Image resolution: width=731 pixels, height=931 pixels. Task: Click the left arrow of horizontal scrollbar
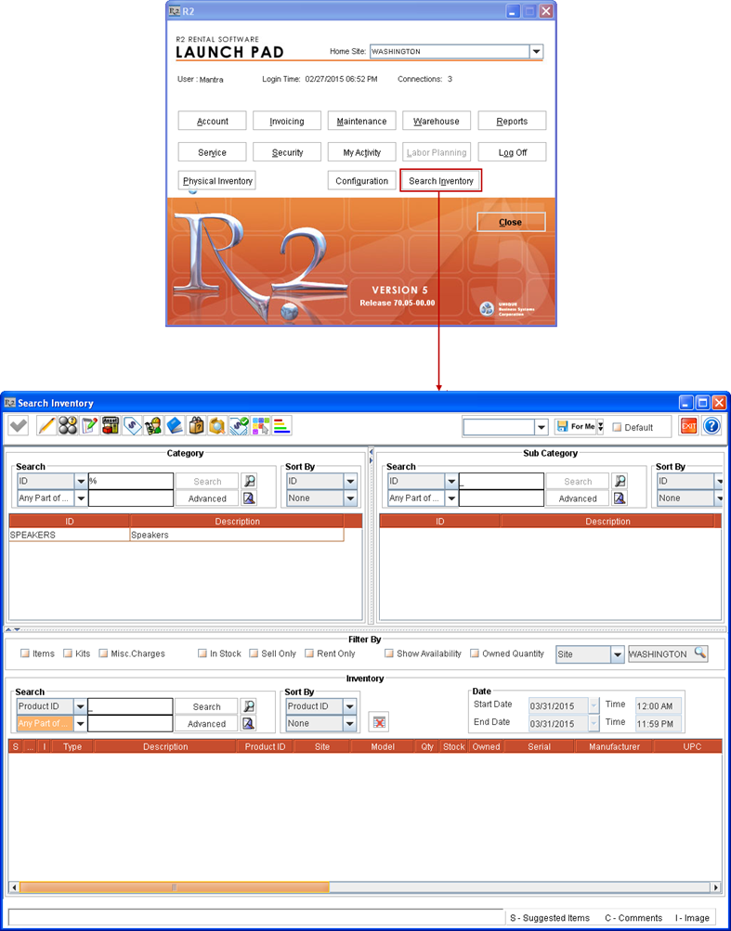click(x=14, y=887)
